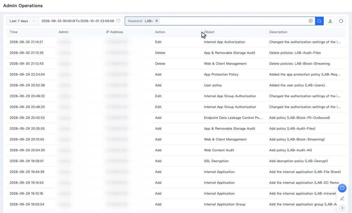
Task: Click Internal Application object at 19:10:16
Action: (x=219, y=194)
